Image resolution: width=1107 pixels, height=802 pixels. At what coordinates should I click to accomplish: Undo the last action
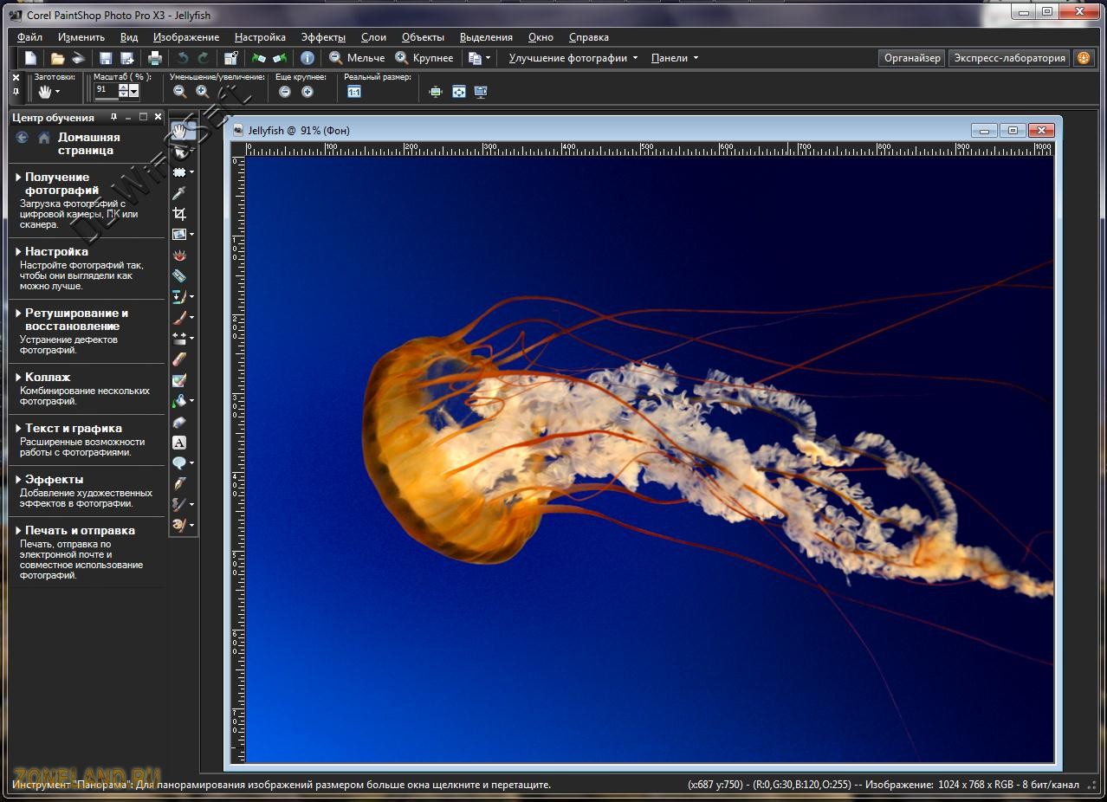[x=183, y=58]
